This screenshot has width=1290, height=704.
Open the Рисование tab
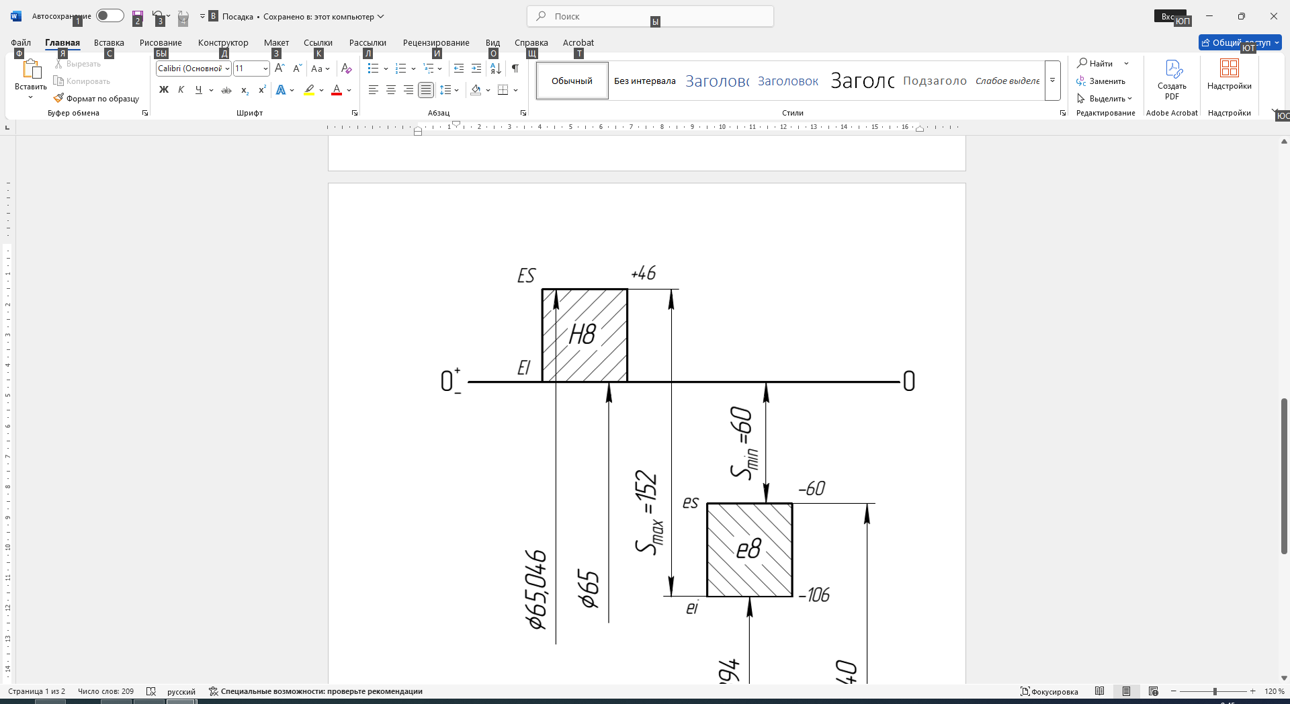[161, 42]
